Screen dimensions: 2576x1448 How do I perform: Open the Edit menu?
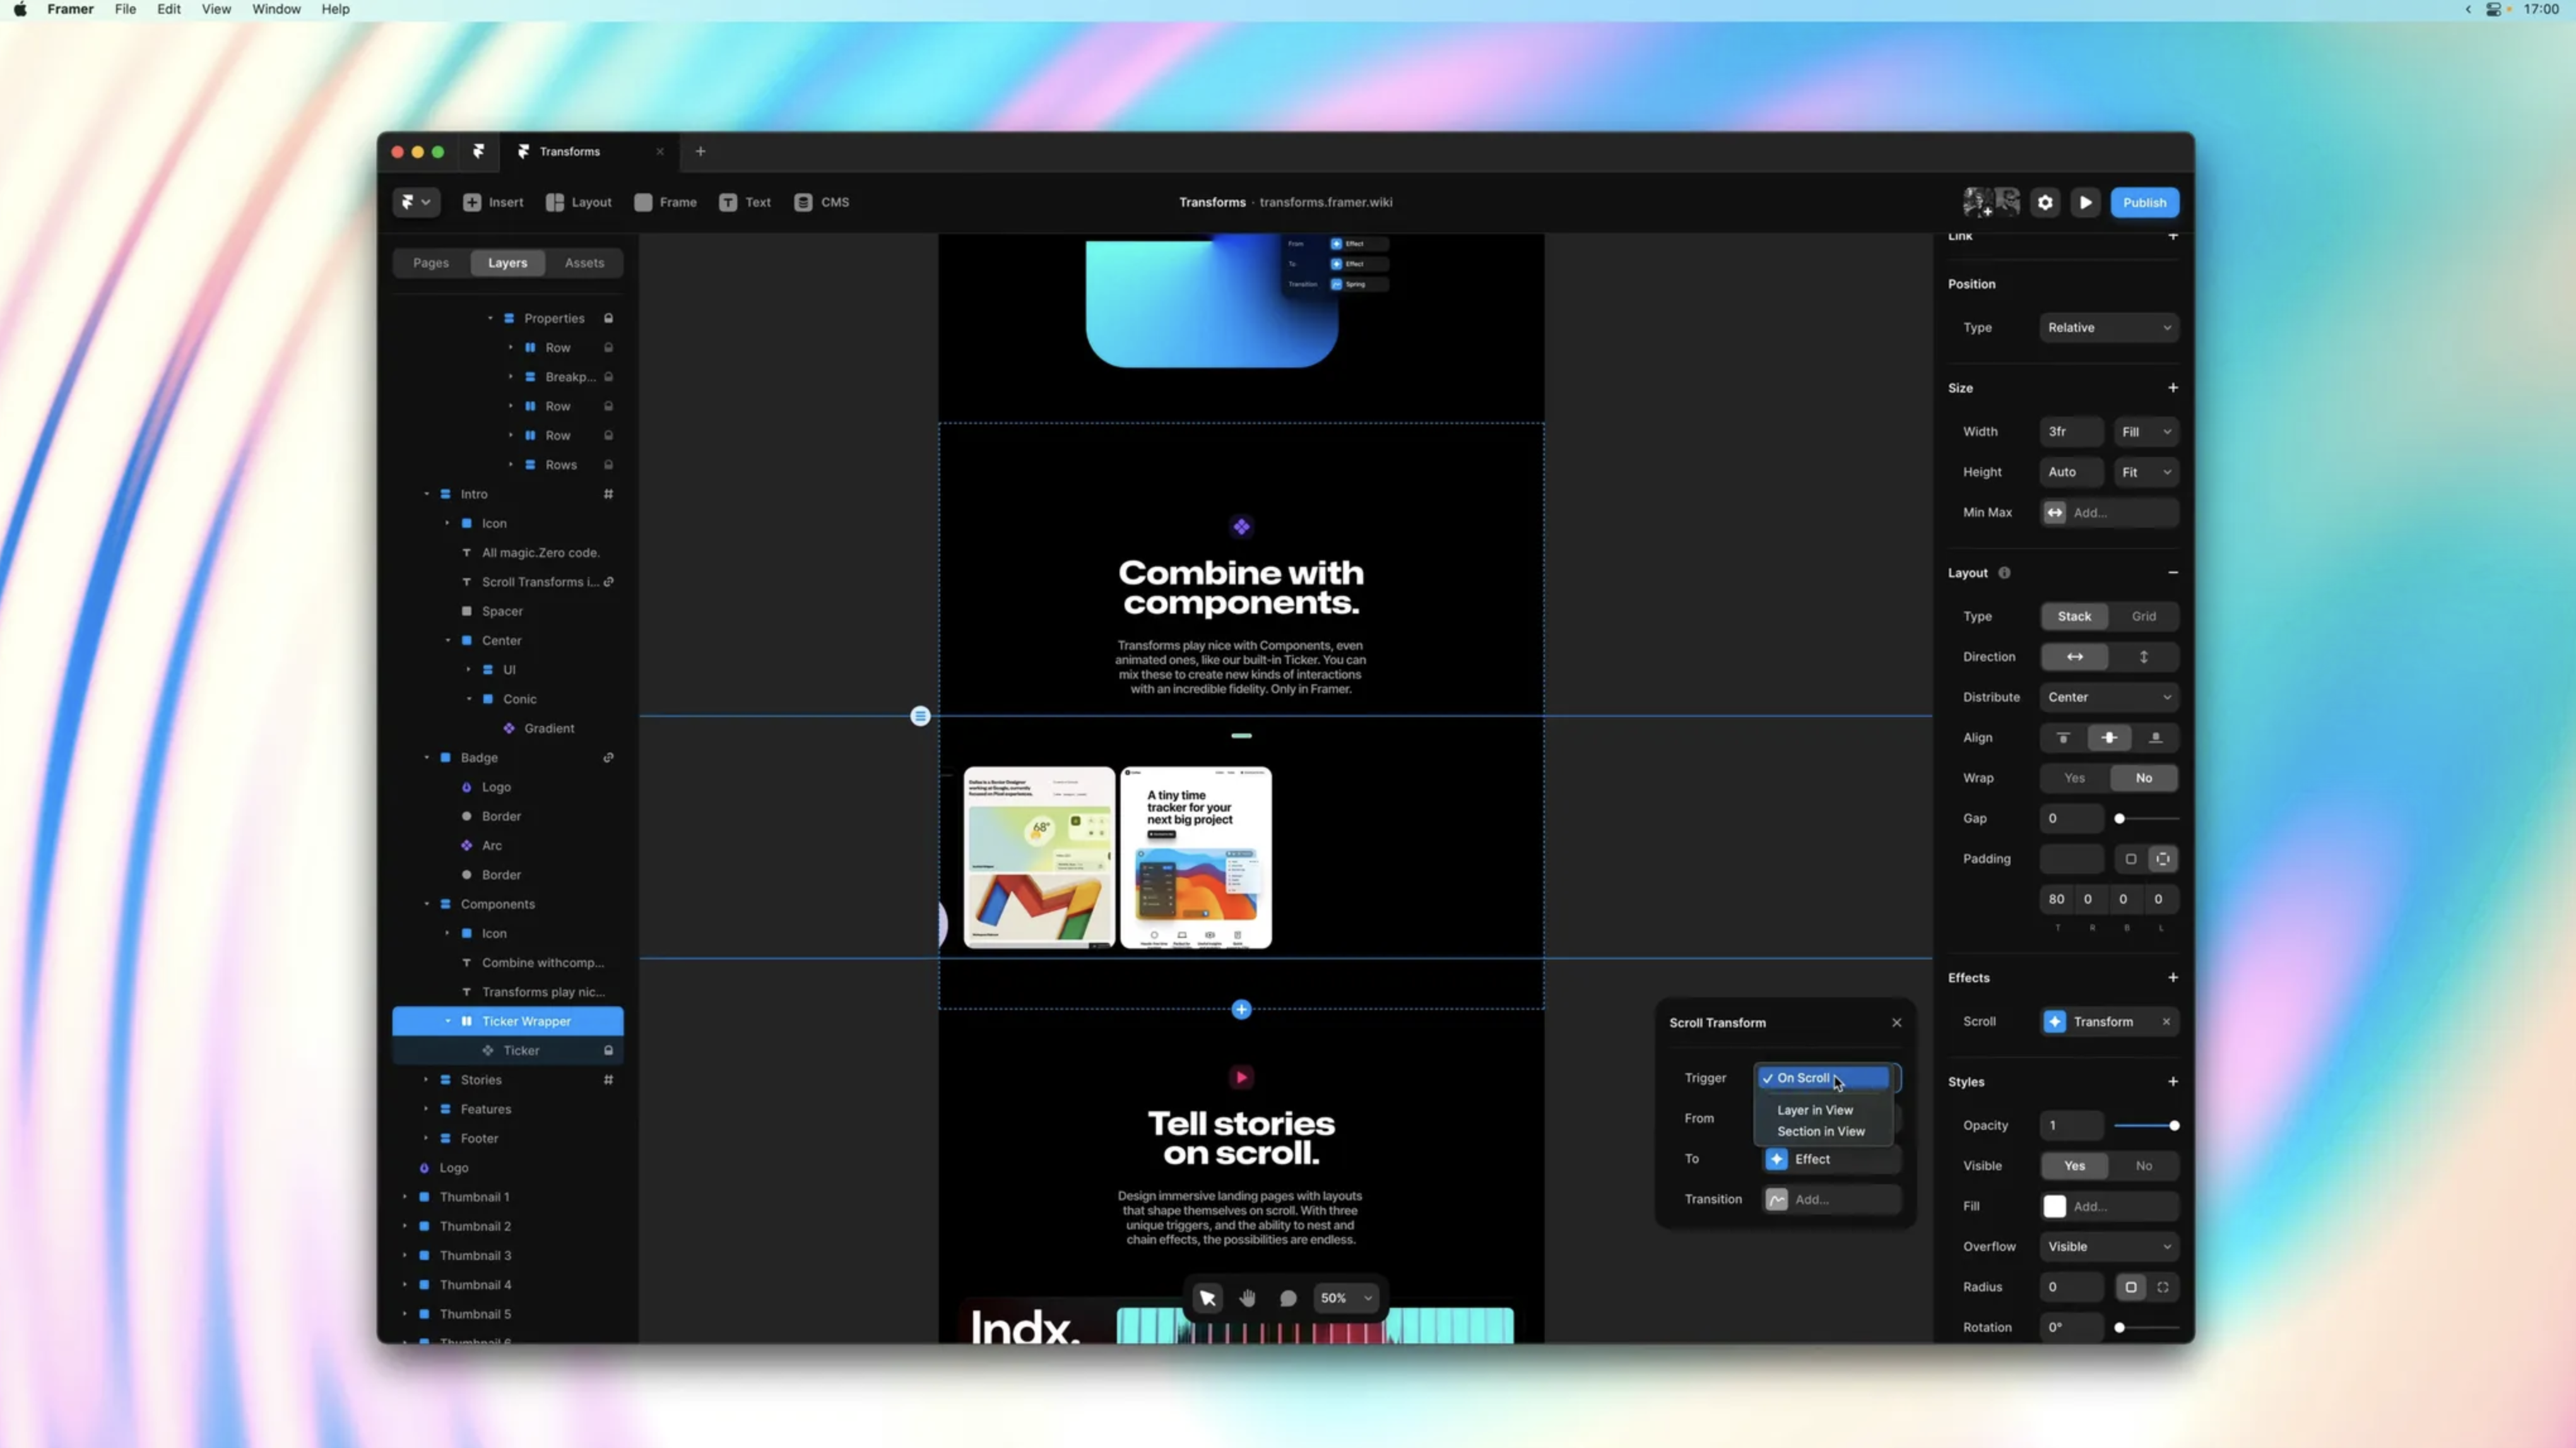(169, 9)
